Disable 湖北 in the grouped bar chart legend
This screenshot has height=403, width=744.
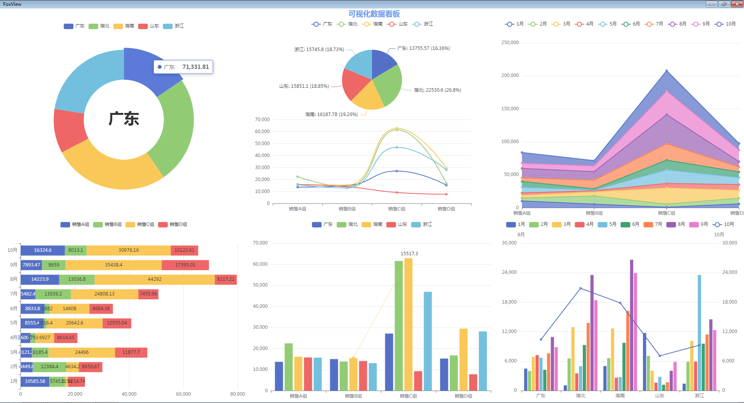(341, 225)
